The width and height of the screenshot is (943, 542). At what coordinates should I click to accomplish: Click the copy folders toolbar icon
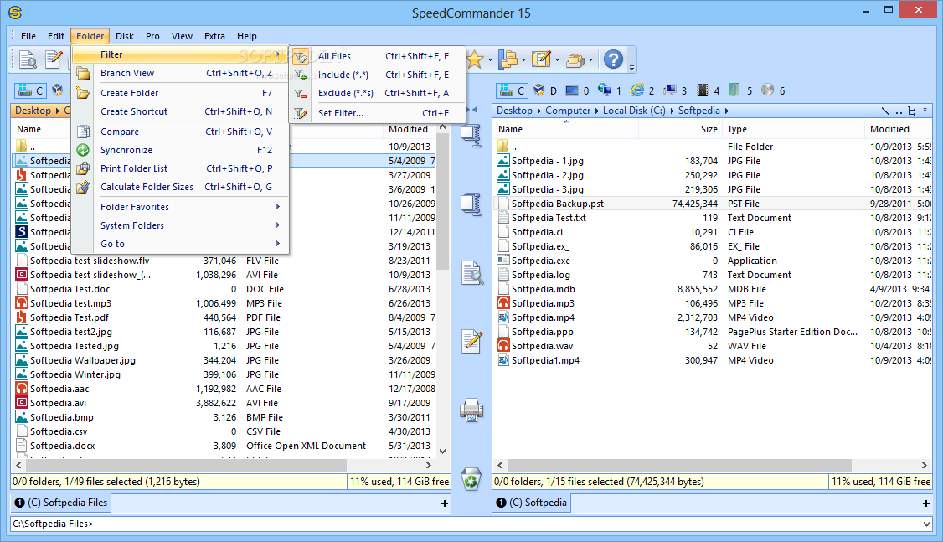tap(509, 59)
